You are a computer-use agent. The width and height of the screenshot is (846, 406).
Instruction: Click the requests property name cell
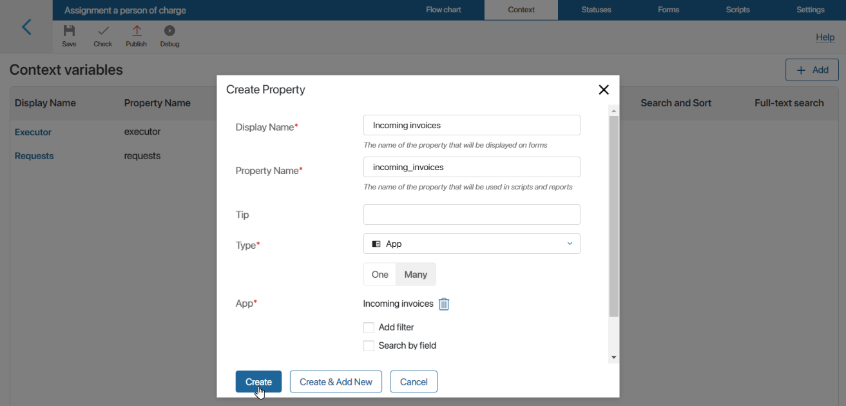click(x=142, y=155)
